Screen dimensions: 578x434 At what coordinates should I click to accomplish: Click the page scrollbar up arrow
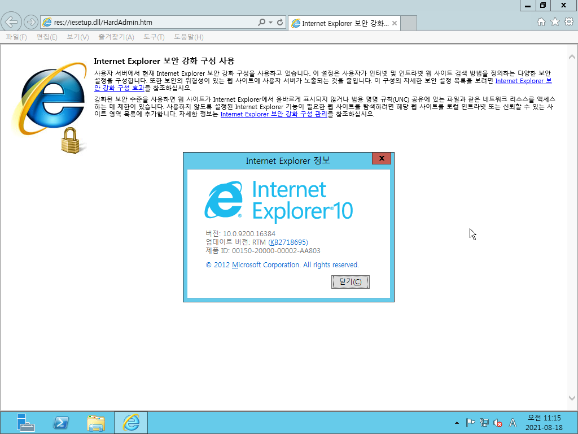pos(572,57)
